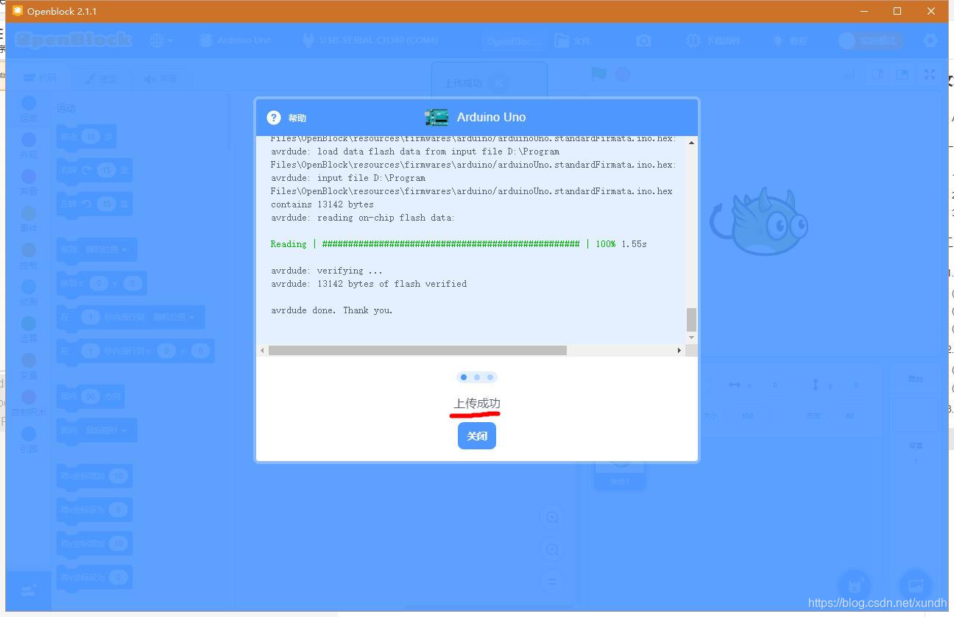Screen dimensions: 954x617
Task: Select the third step indicator dot
Action: 490,377
